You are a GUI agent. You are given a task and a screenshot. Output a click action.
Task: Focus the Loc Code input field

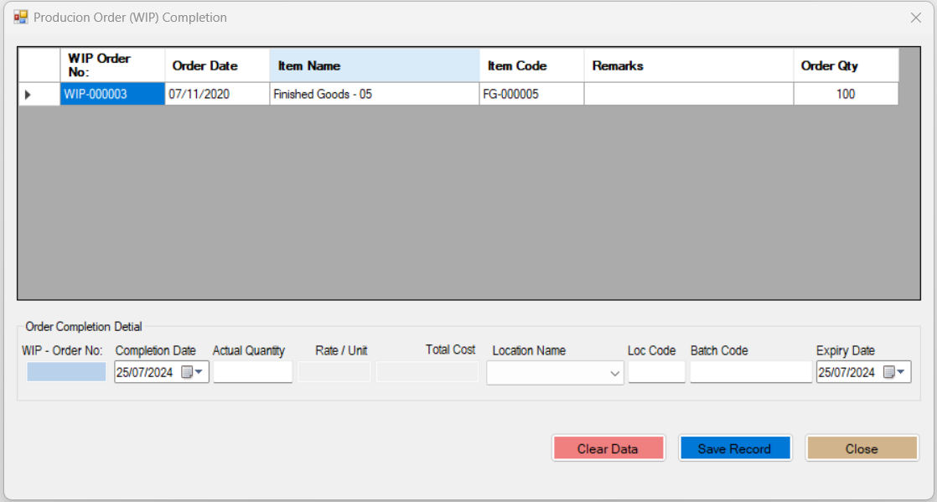pos(656,372)
